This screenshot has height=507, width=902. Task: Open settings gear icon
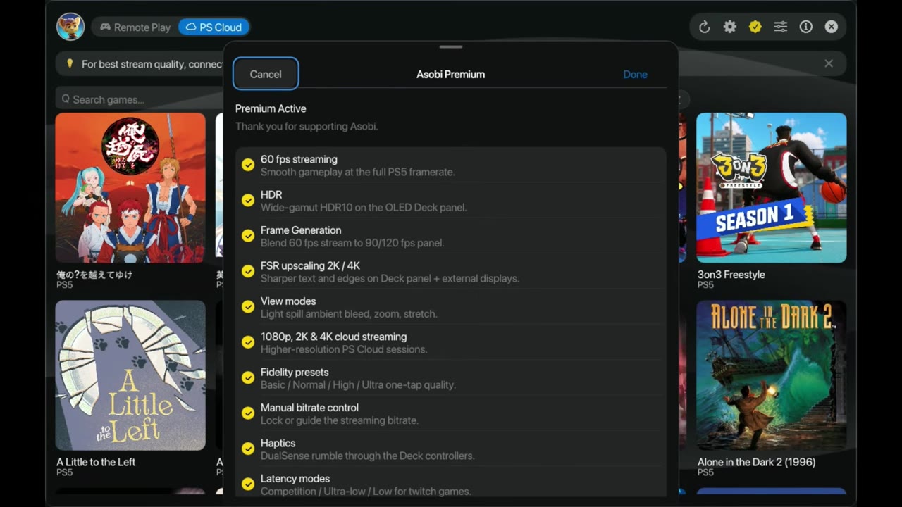click(730, 27)
